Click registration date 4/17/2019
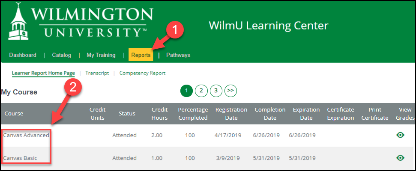Image resolution: width=416 pixels, height=171 pixels. click(x=228, y=135)
